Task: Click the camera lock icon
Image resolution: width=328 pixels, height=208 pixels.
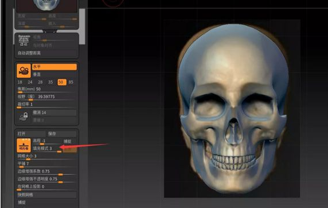Action: pos(24,117)
